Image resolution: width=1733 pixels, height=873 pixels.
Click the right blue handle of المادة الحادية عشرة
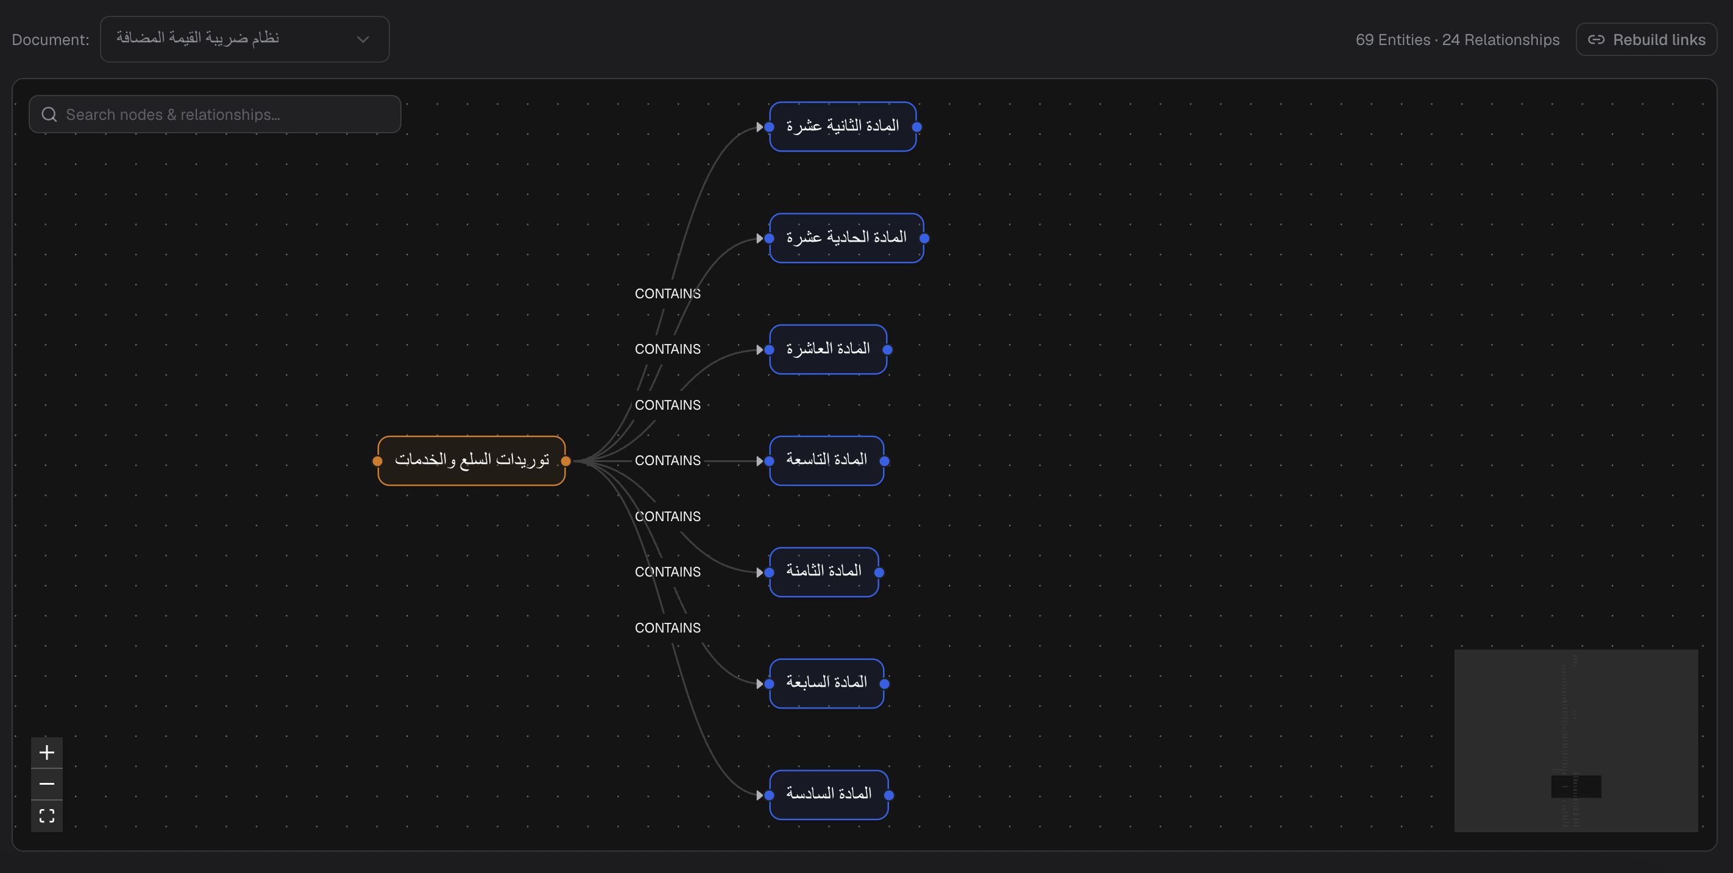(x=924, y=239)
